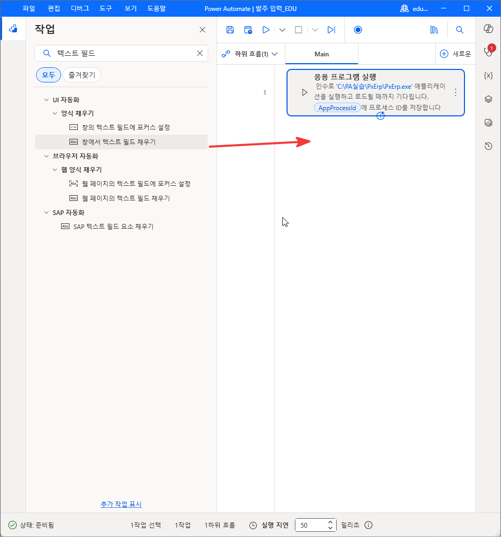
Task: Click the 상태: 준비됨 status indicator
Action: click(x=31, y=525)
